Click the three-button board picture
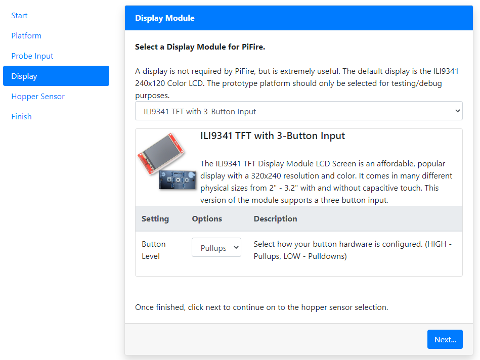The height and width of the screenshot is (360, 480). pos(178,180)
